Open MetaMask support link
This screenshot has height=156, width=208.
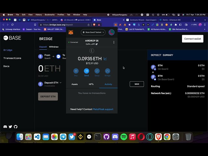click(103, 109)
